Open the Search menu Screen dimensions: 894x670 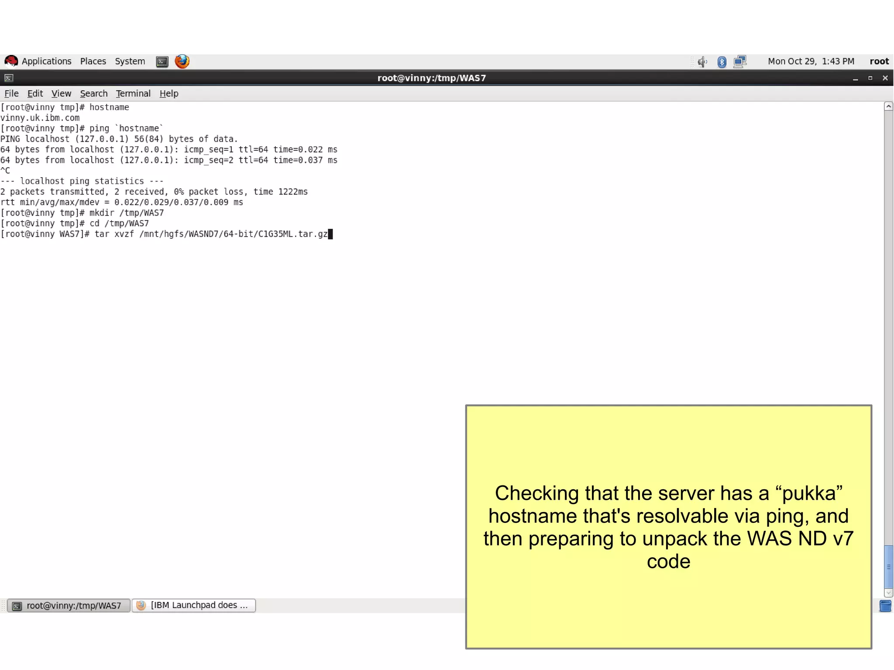click(x=93, y=93)
